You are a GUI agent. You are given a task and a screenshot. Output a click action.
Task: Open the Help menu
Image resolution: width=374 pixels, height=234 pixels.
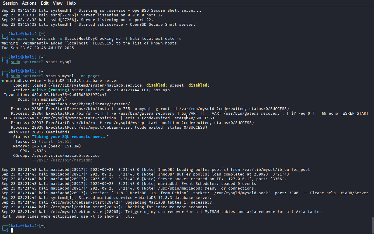(71, 3)
